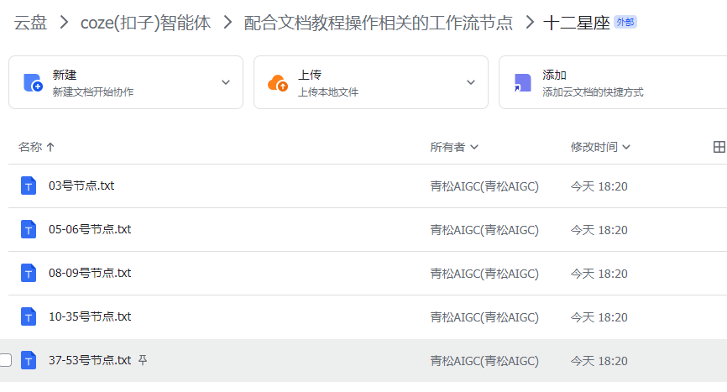The image size is (727, 392).
Task: Pin 37-53号节点.txt using pin icon
Action: tap(143, 360)
